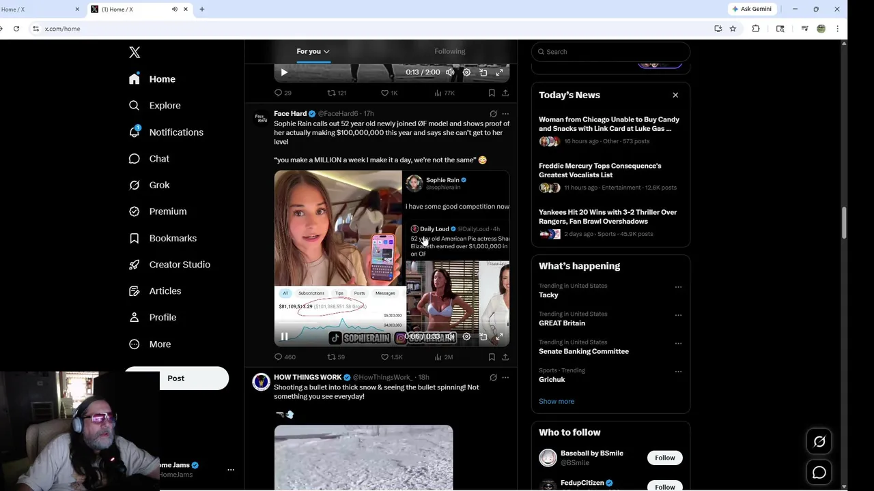Repost the Face Hard post with 59 reposts
This screenshot has width=874, height=491.
click(x=336, y=357)
